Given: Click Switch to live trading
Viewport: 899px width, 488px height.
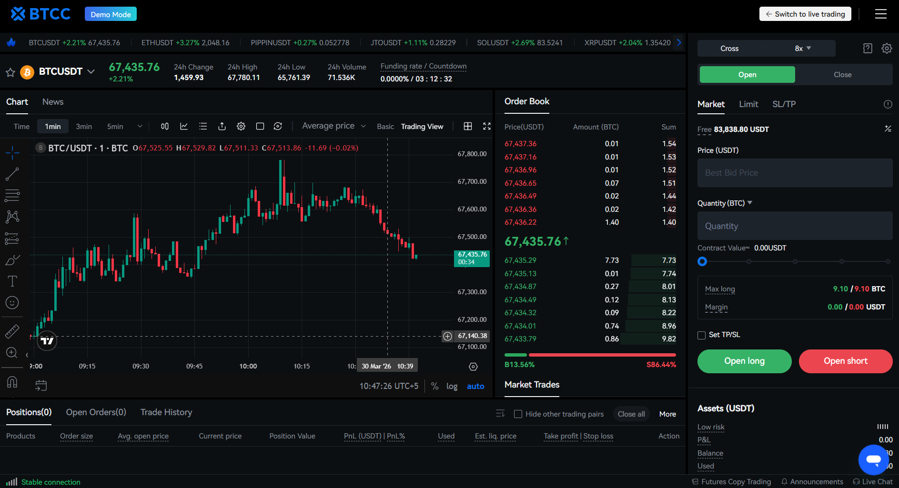Looking at the screenshot, I should pyautogui.click(x=805, y=14).
